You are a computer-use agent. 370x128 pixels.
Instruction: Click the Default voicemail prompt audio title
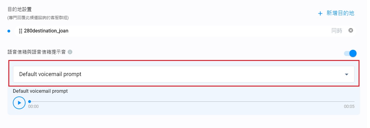[x=40, y=91]
